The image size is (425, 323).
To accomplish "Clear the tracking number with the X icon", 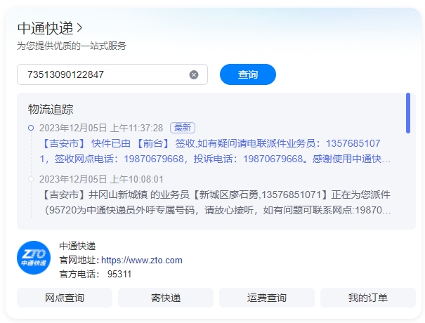I will tap(193, 74).
